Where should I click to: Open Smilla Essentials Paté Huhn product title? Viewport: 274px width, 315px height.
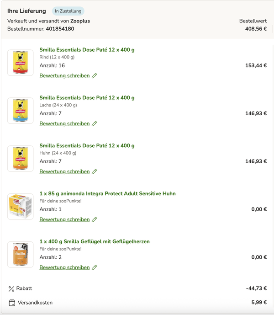pos(87,146)
